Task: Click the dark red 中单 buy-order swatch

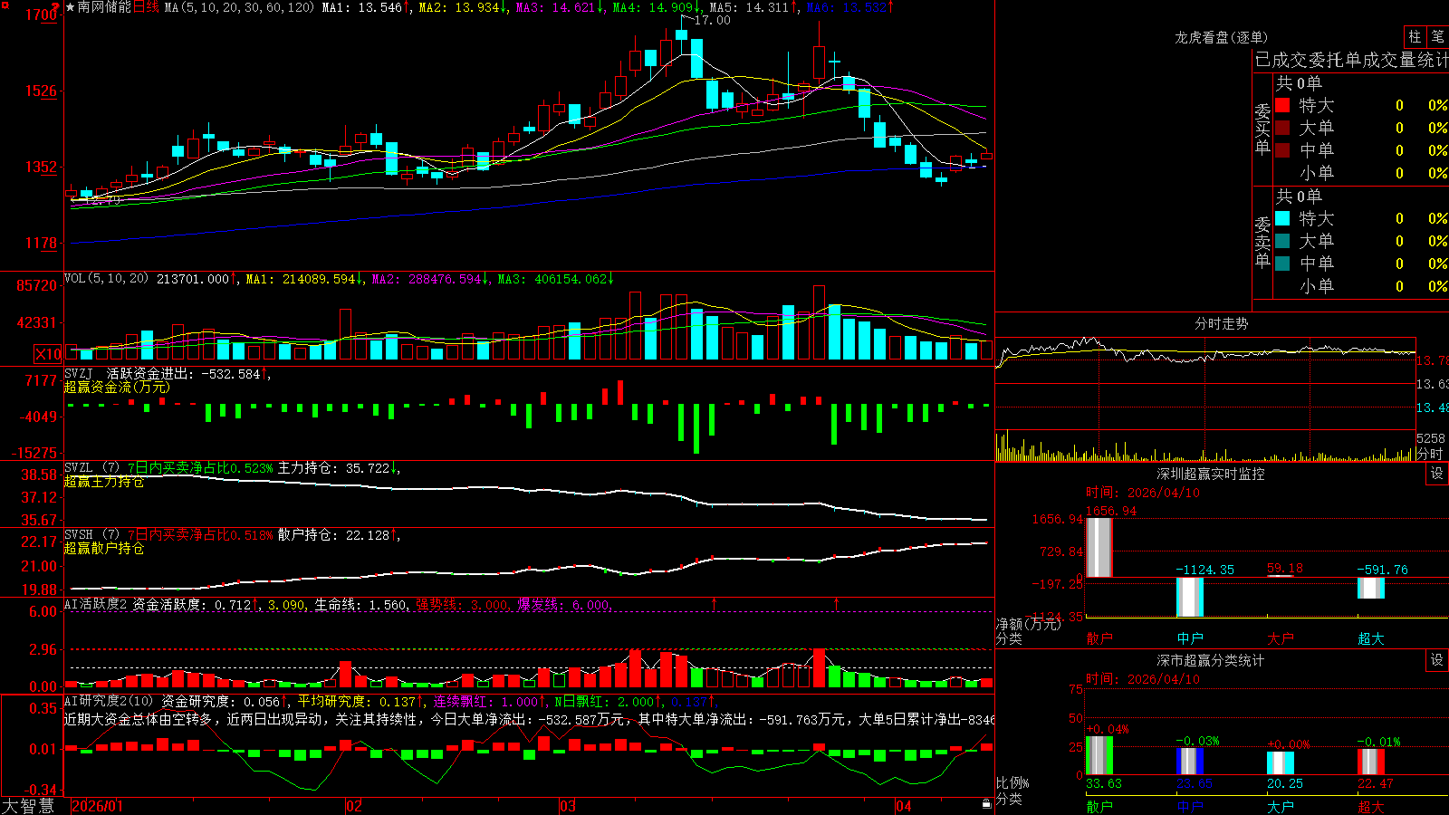Action: [1282, 150]
